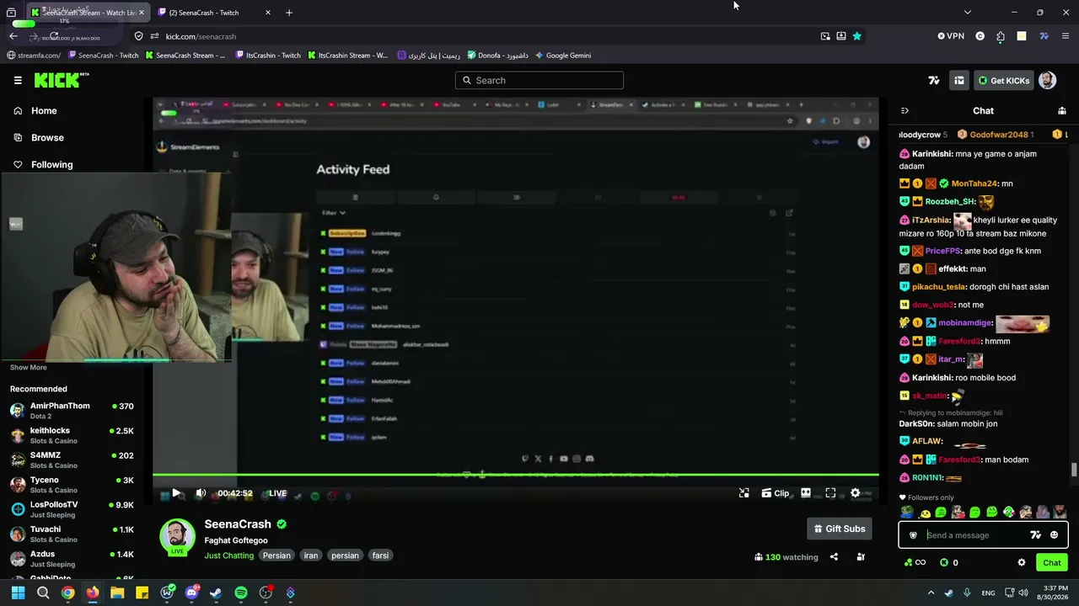The height and width of the screenshot is (606, 1079).
Task: Open the browser application menu
Action: 1066,36
